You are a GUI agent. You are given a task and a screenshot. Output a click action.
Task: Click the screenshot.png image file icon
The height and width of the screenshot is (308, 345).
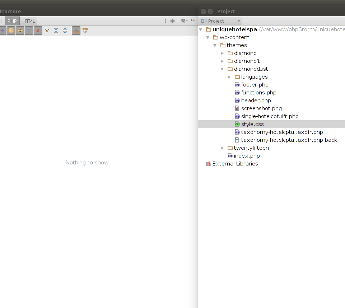(237, 108)
